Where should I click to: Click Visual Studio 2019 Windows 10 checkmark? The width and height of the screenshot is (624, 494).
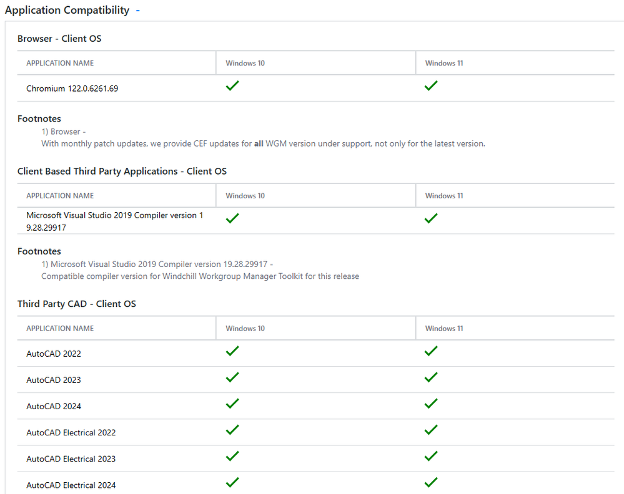point(232,218)
